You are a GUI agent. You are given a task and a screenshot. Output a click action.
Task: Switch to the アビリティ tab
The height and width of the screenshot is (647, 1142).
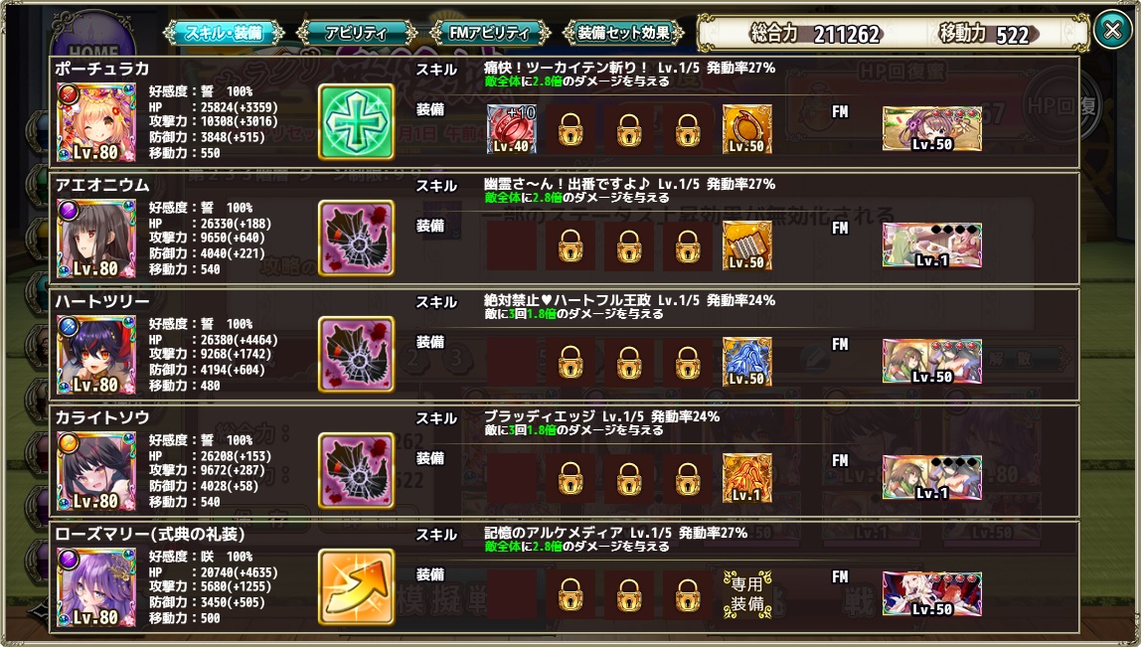[356, 33]
